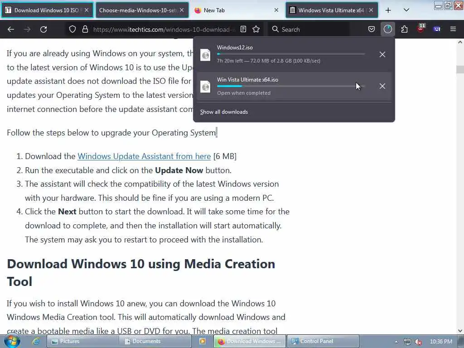Expand the list all tabs dropdown
Viewport: 464px width, 348px height.
point(406,10)
